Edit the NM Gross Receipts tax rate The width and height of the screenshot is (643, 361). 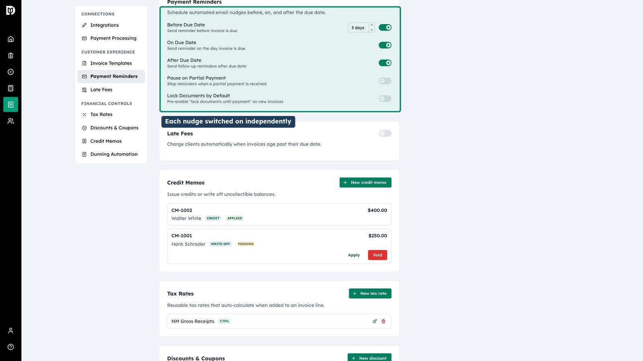pos(375,321)
